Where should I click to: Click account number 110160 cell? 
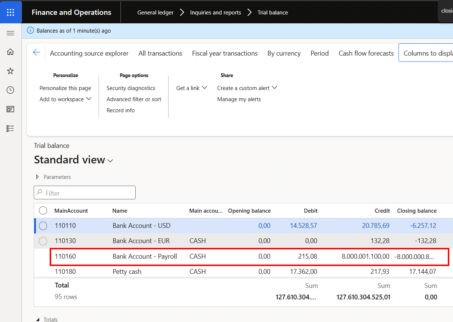(65, 256)
